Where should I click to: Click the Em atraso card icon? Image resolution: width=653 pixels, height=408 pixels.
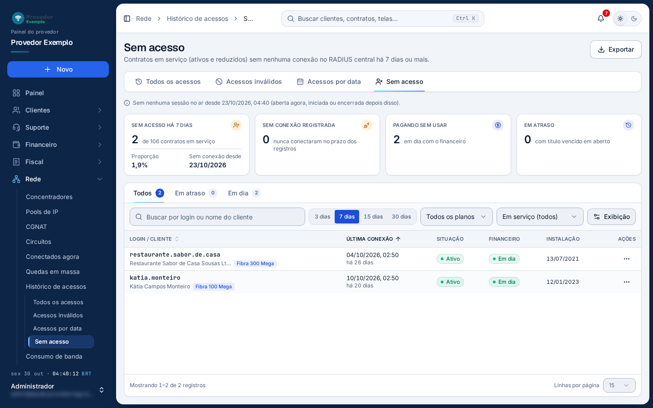[629, 125]
